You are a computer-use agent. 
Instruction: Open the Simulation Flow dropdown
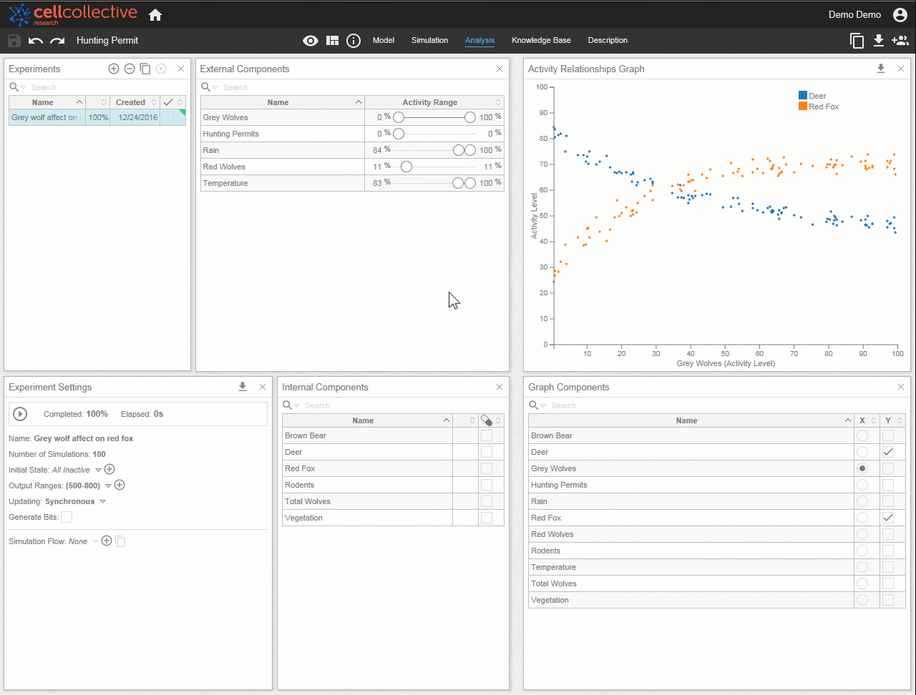[95, 542]
